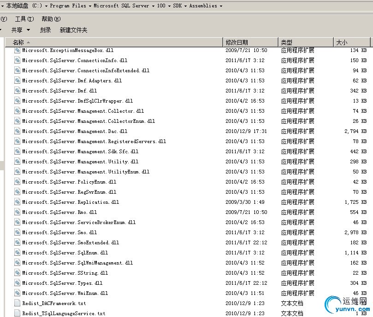Click the icon of Microsoft.SqlServer.Management.UtilityEnum.dll

click(17, 172)
